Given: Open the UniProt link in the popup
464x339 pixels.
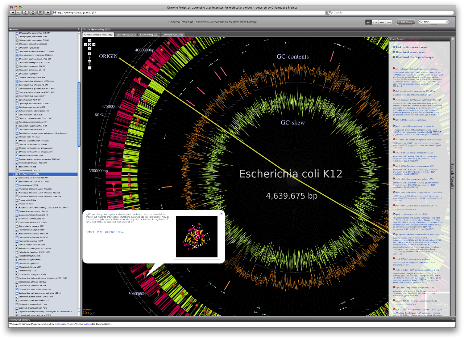Looking at the screenshot, I should (110, 232).
